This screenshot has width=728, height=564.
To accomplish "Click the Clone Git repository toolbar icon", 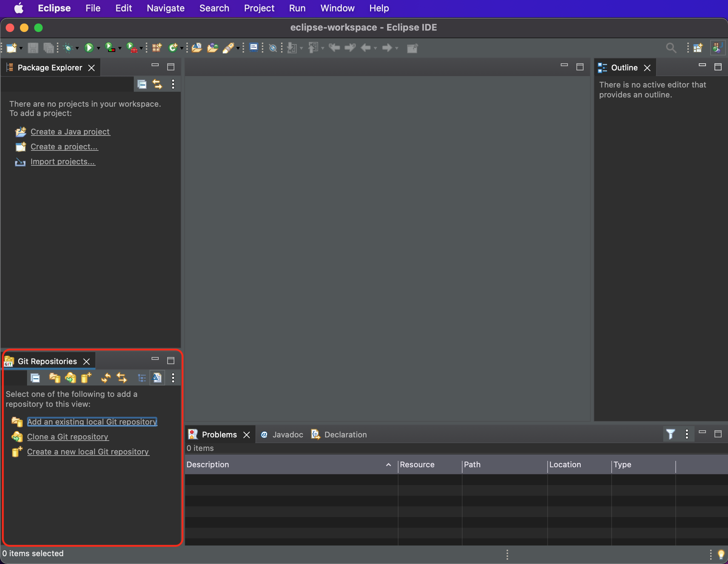I will (70, 378).
